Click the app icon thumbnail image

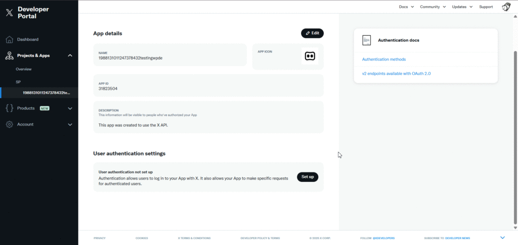(x=310, y=56)
